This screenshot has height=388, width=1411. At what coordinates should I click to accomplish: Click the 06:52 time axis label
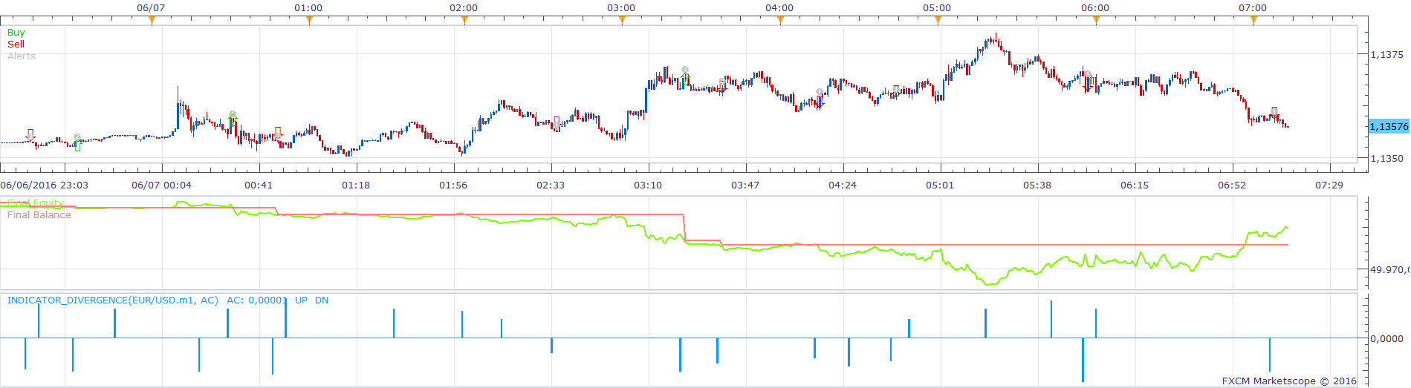point(1232,185)
